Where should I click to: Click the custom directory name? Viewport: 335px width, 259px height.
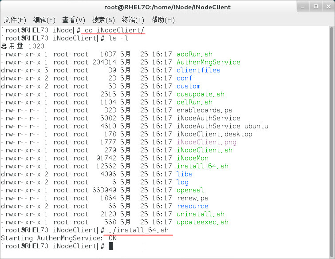[x=189, y=86]
